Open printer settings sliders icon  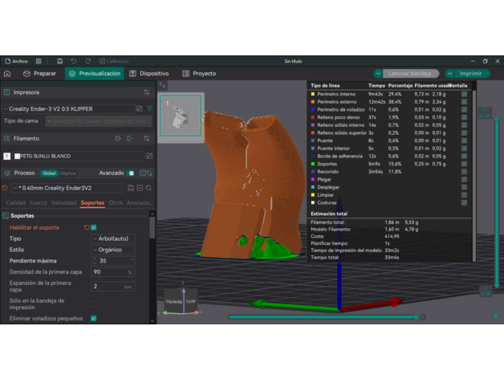tap(145, 92)
